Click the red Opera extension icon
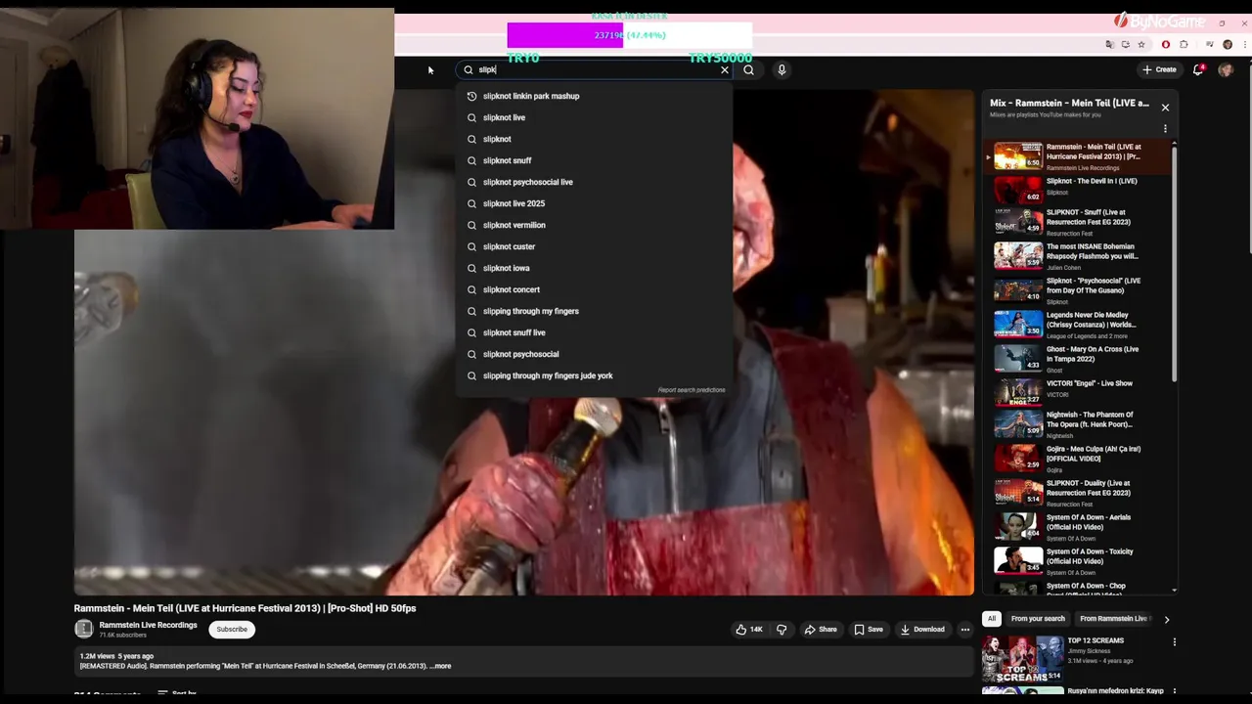The height and width of the screenshot is (704, 1252). point(1166,44)
